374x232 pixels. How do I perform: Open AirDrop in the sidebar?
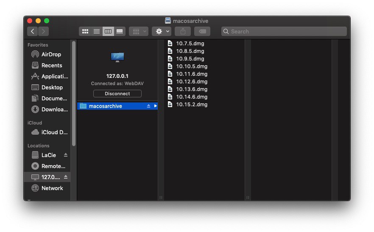pyautogui.click(x=47, y=54)
